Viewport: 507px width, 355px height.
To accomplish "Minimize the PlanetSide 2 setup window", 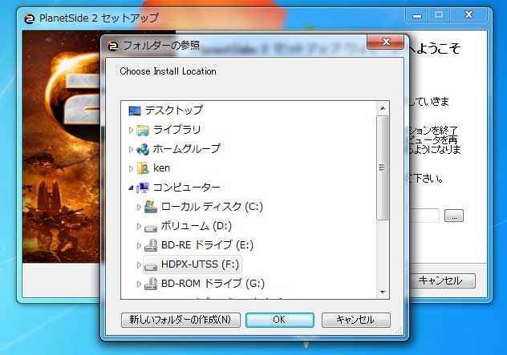I will [x=417, y=15].
